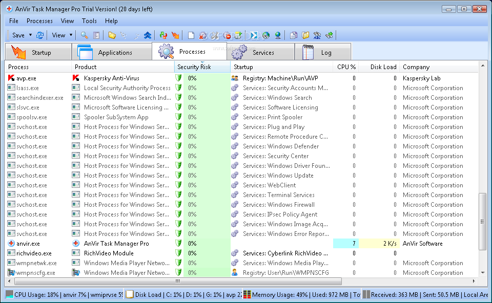Image resolution: width=492 pixels, height=303 pixels.
Task: Click the copy documents toolbar icon
Action: coord(293,35)
